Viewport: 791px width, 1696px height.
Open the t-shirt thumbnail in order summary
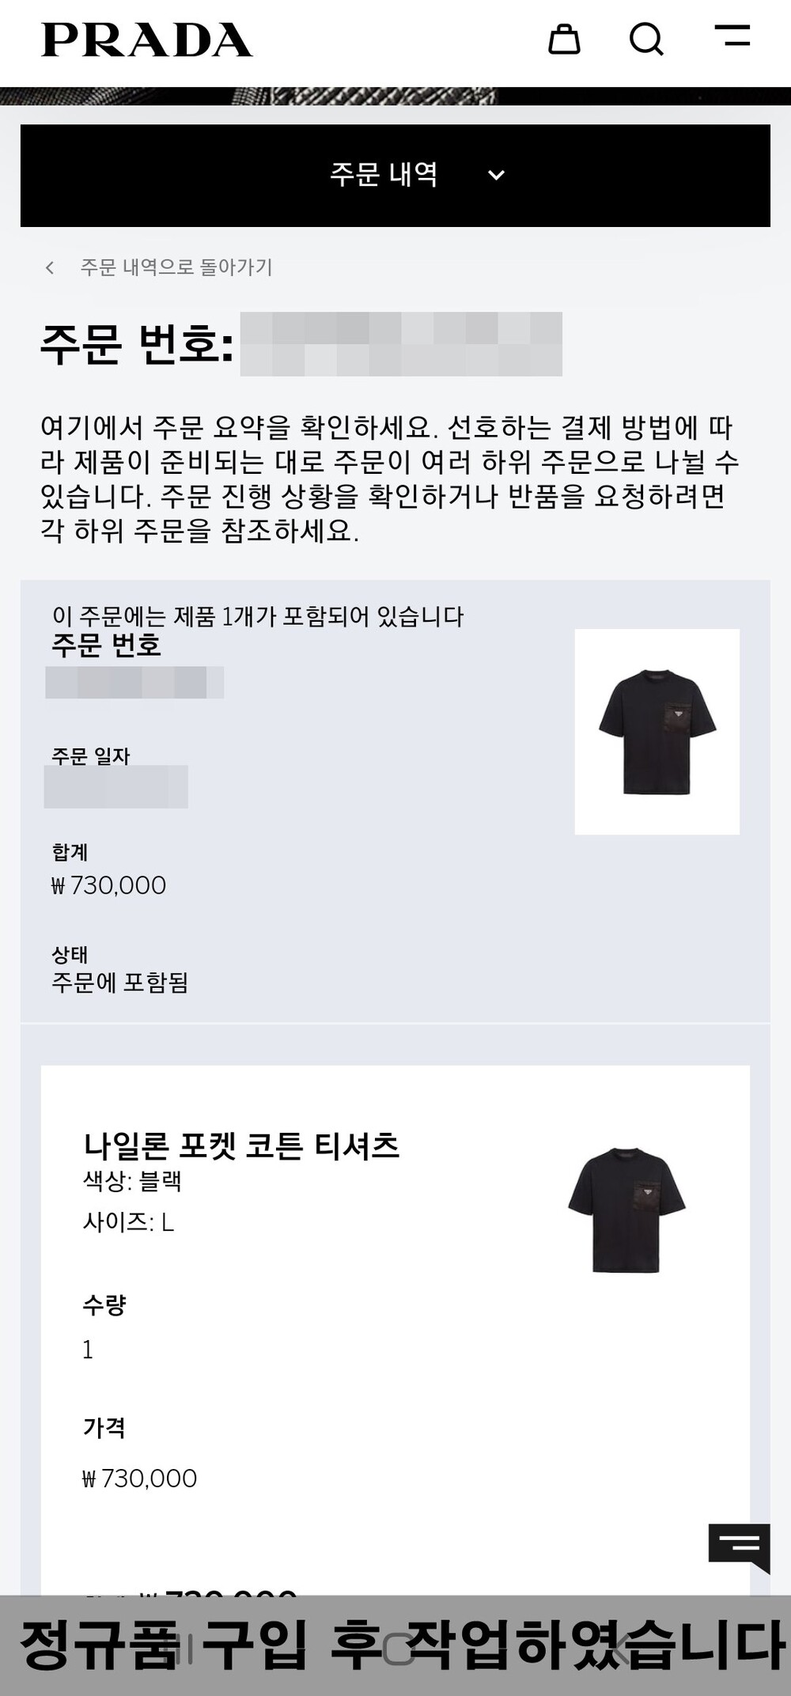657,732
